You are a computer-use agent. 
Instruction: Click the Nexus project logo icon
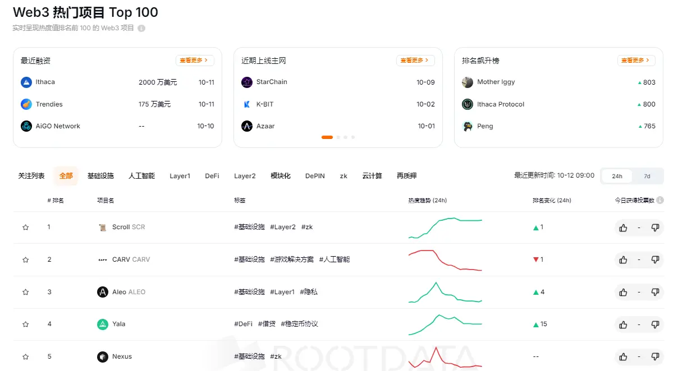(103, 356)
